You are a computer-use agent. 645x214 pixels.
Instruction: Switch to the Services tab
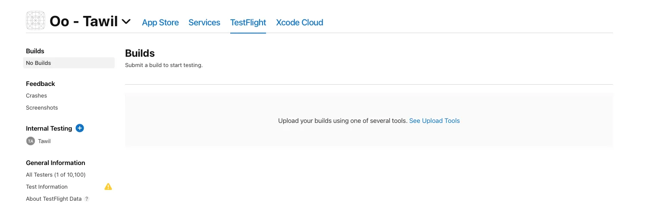pyautogui.click(x=204, y=22)
